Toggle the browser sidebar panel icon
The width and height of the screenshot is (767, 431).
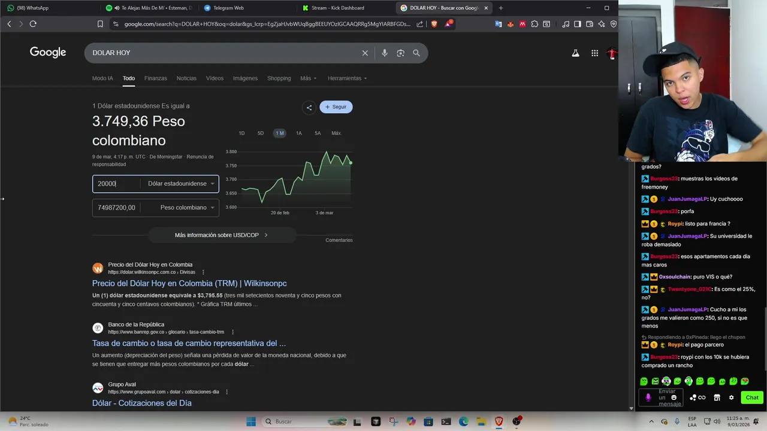click(x=578, y=24)
